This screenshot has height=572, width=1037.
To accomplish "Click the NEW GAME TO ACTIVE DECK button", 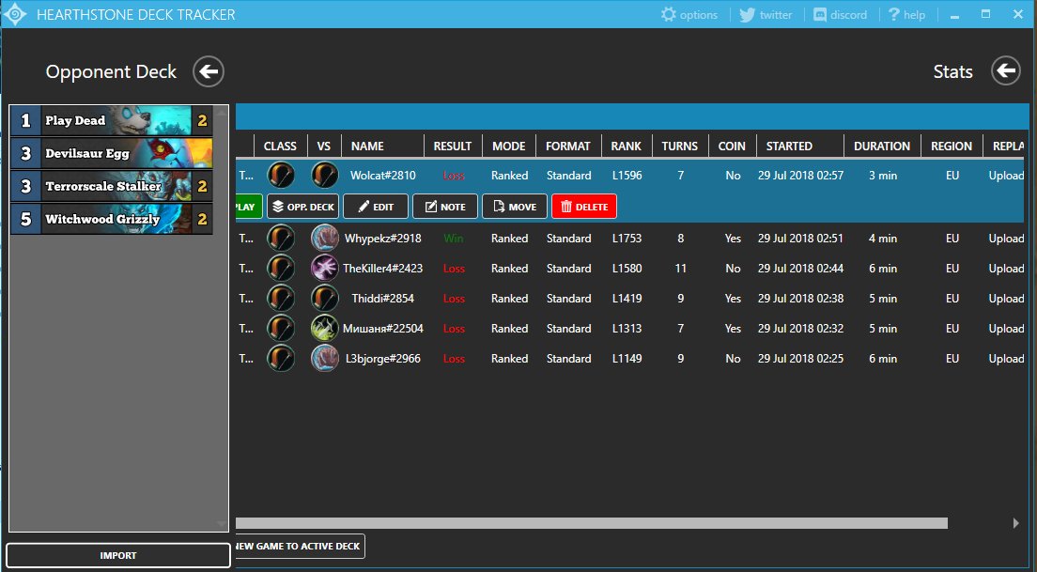I will [300, 547].
